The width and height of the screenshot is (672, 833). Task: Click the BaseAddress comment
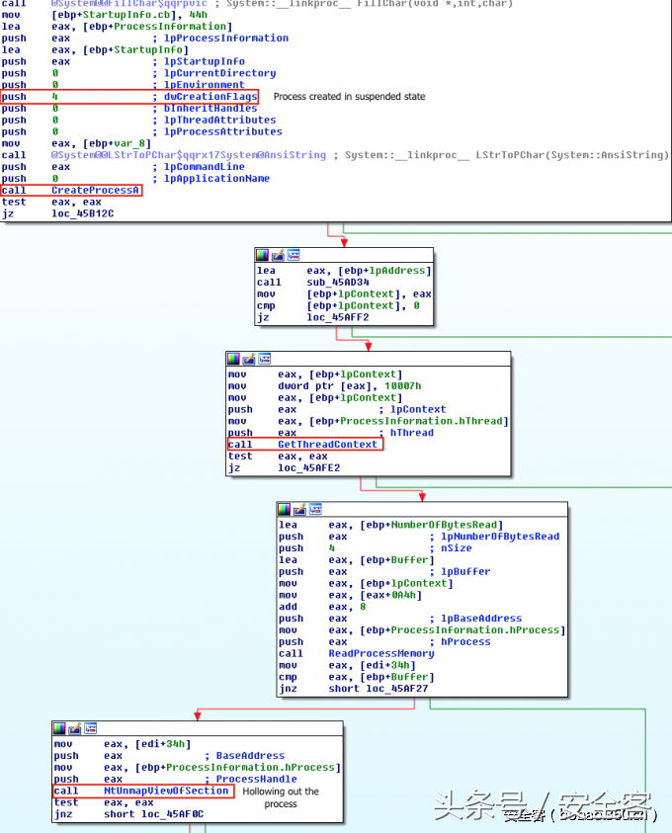(x=250, y=756)
